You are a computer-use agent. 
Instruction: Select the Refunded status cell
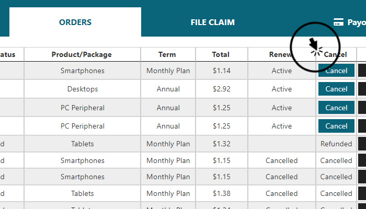pos(336,144)
